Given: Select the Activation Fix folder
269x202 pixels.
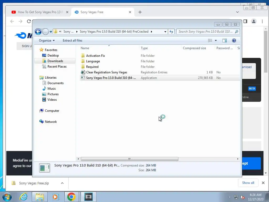Looking at the screenshot, I should (95, 56).
